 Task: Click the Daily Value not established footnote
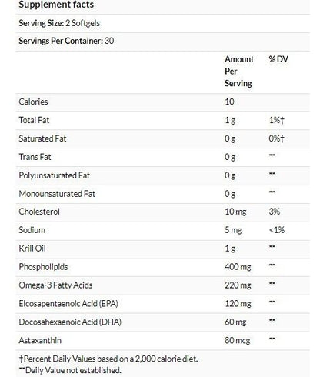coord(70,370)
